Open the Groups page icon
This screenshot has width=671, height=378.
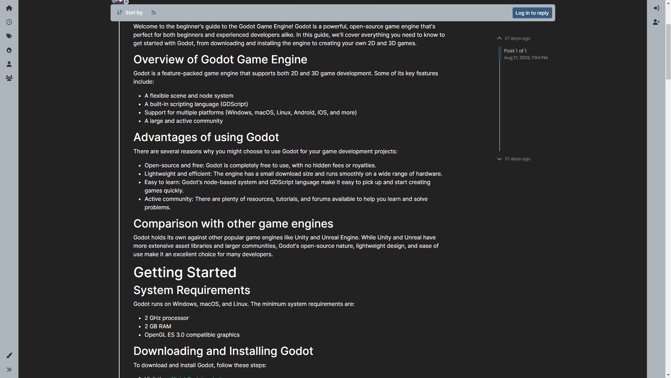coord(9,78)
